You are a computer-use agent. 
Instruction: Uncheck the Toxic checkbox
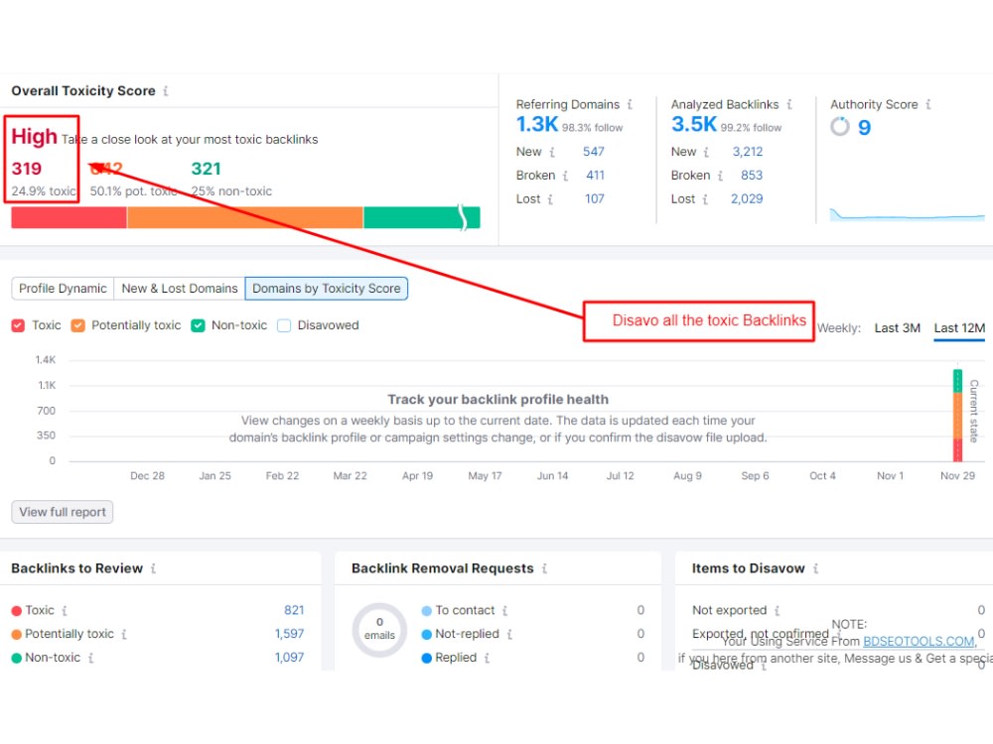(18, 325)
